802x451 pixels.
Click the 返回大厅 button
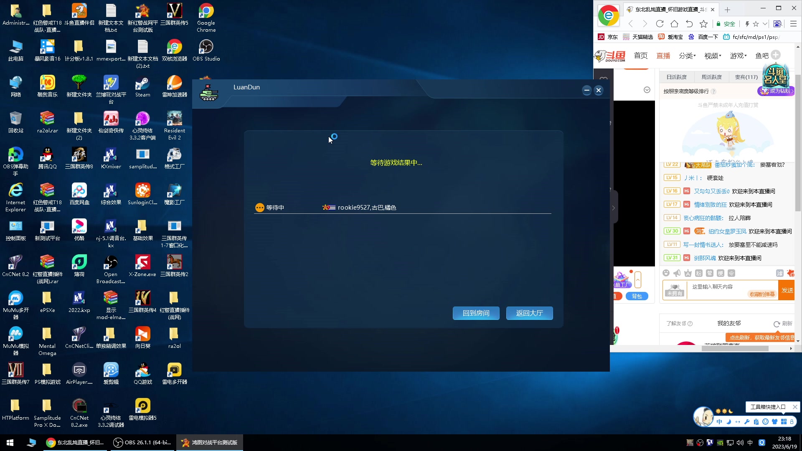[x=529, y=313]
